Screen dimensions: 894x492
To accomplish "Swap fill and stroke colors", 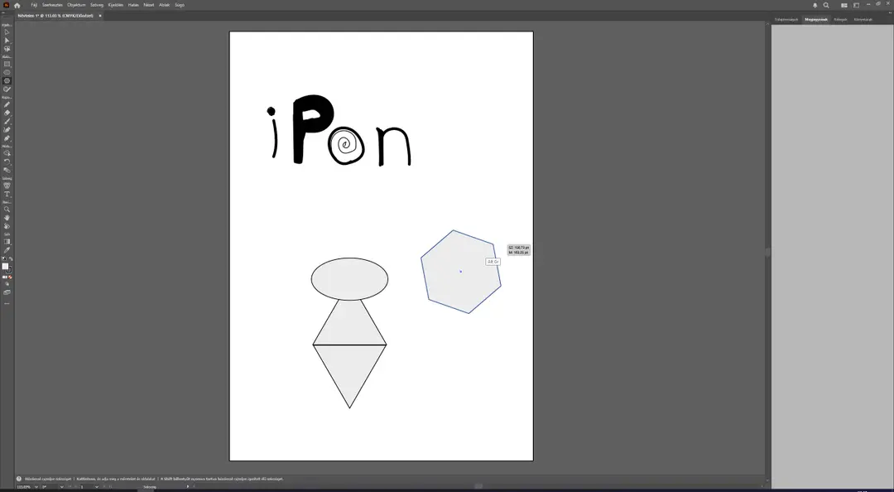I will coord(10,259).
